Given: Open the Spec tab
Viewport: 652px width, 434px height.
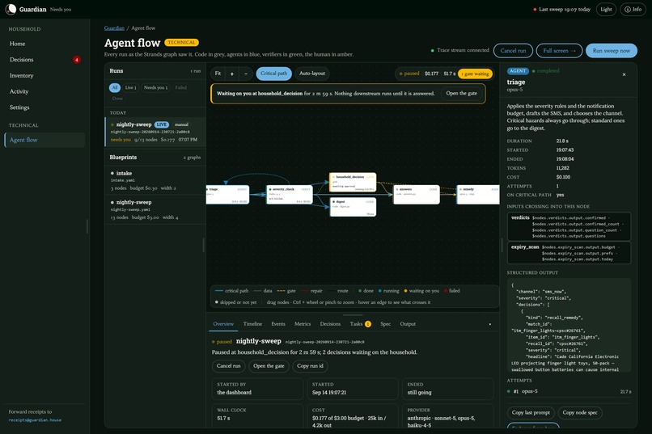Looking at the screenshot, I should pyautogui.click(x=386, y=324).
